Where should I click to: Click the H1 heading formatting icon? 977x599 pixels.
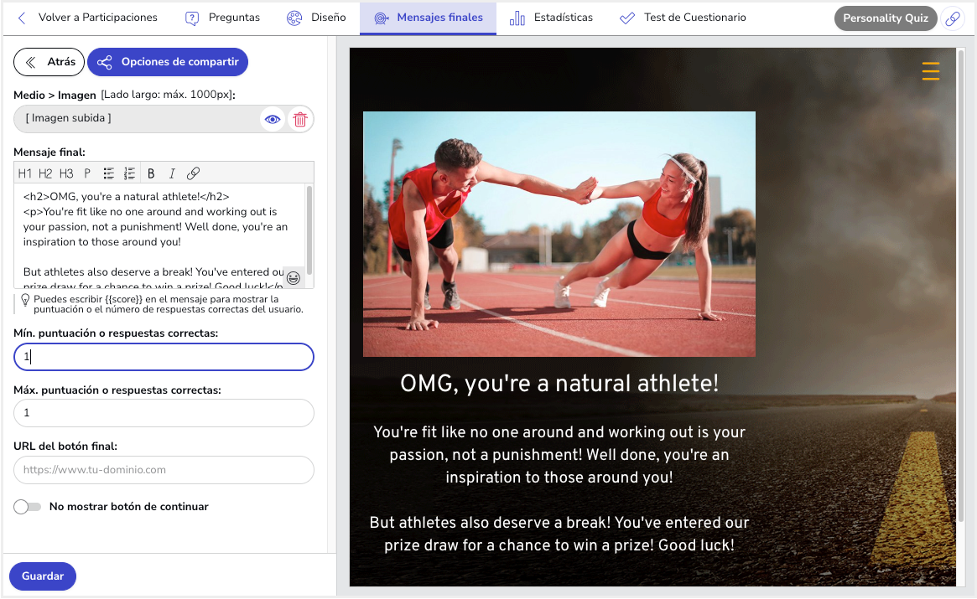pyautogui.click(x=25, y=173)
